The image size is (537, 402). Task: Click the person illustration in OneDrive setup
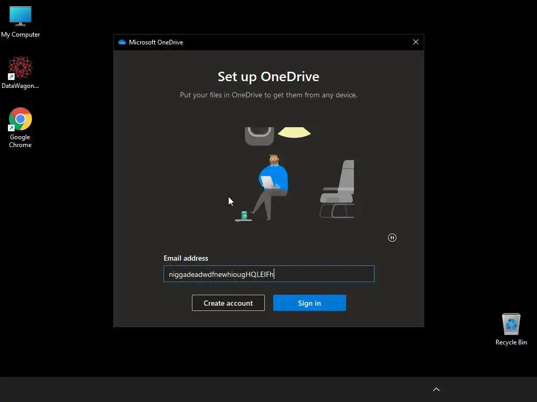click(271, 187)
